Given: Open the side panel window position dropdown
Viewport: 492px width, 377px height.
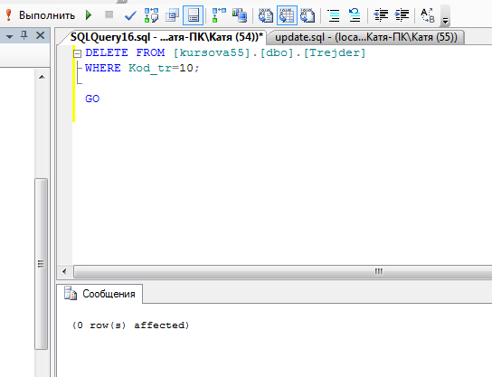Looking at the screenshot, I should coord(10,36).
